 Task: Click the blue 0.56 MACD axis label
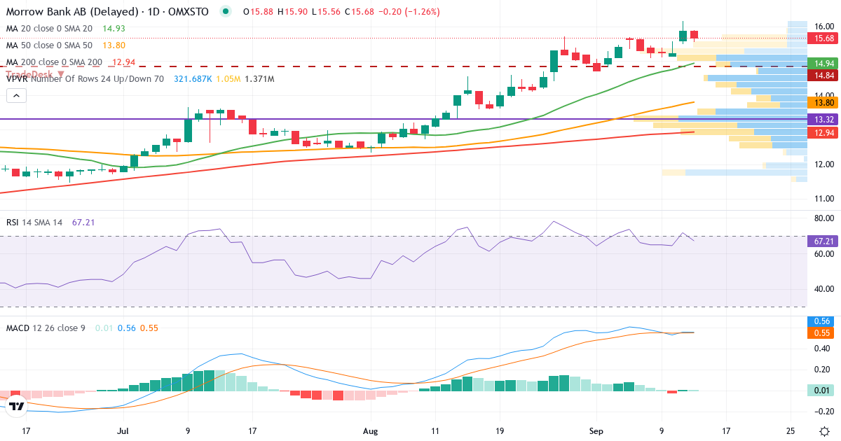(821, 321)
